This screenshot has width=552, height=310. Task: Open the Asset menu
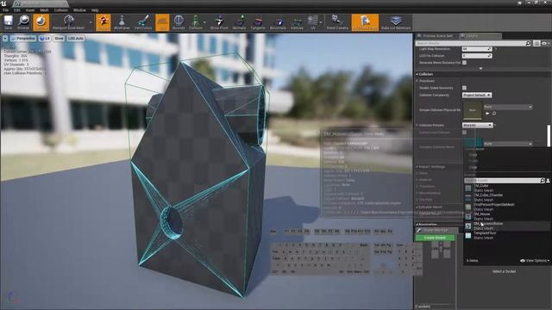click(x=30, y=10)
